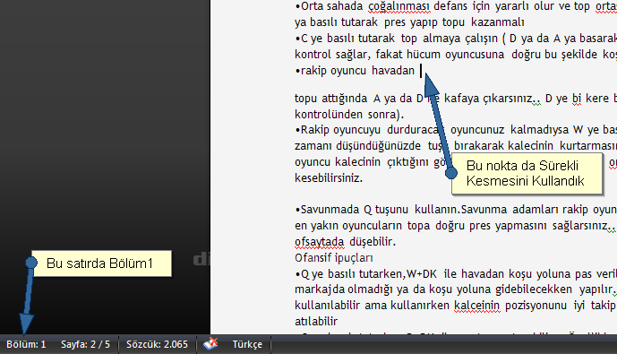Select the 'Bu satırda Bölüm1' callout

pos(101,263)
